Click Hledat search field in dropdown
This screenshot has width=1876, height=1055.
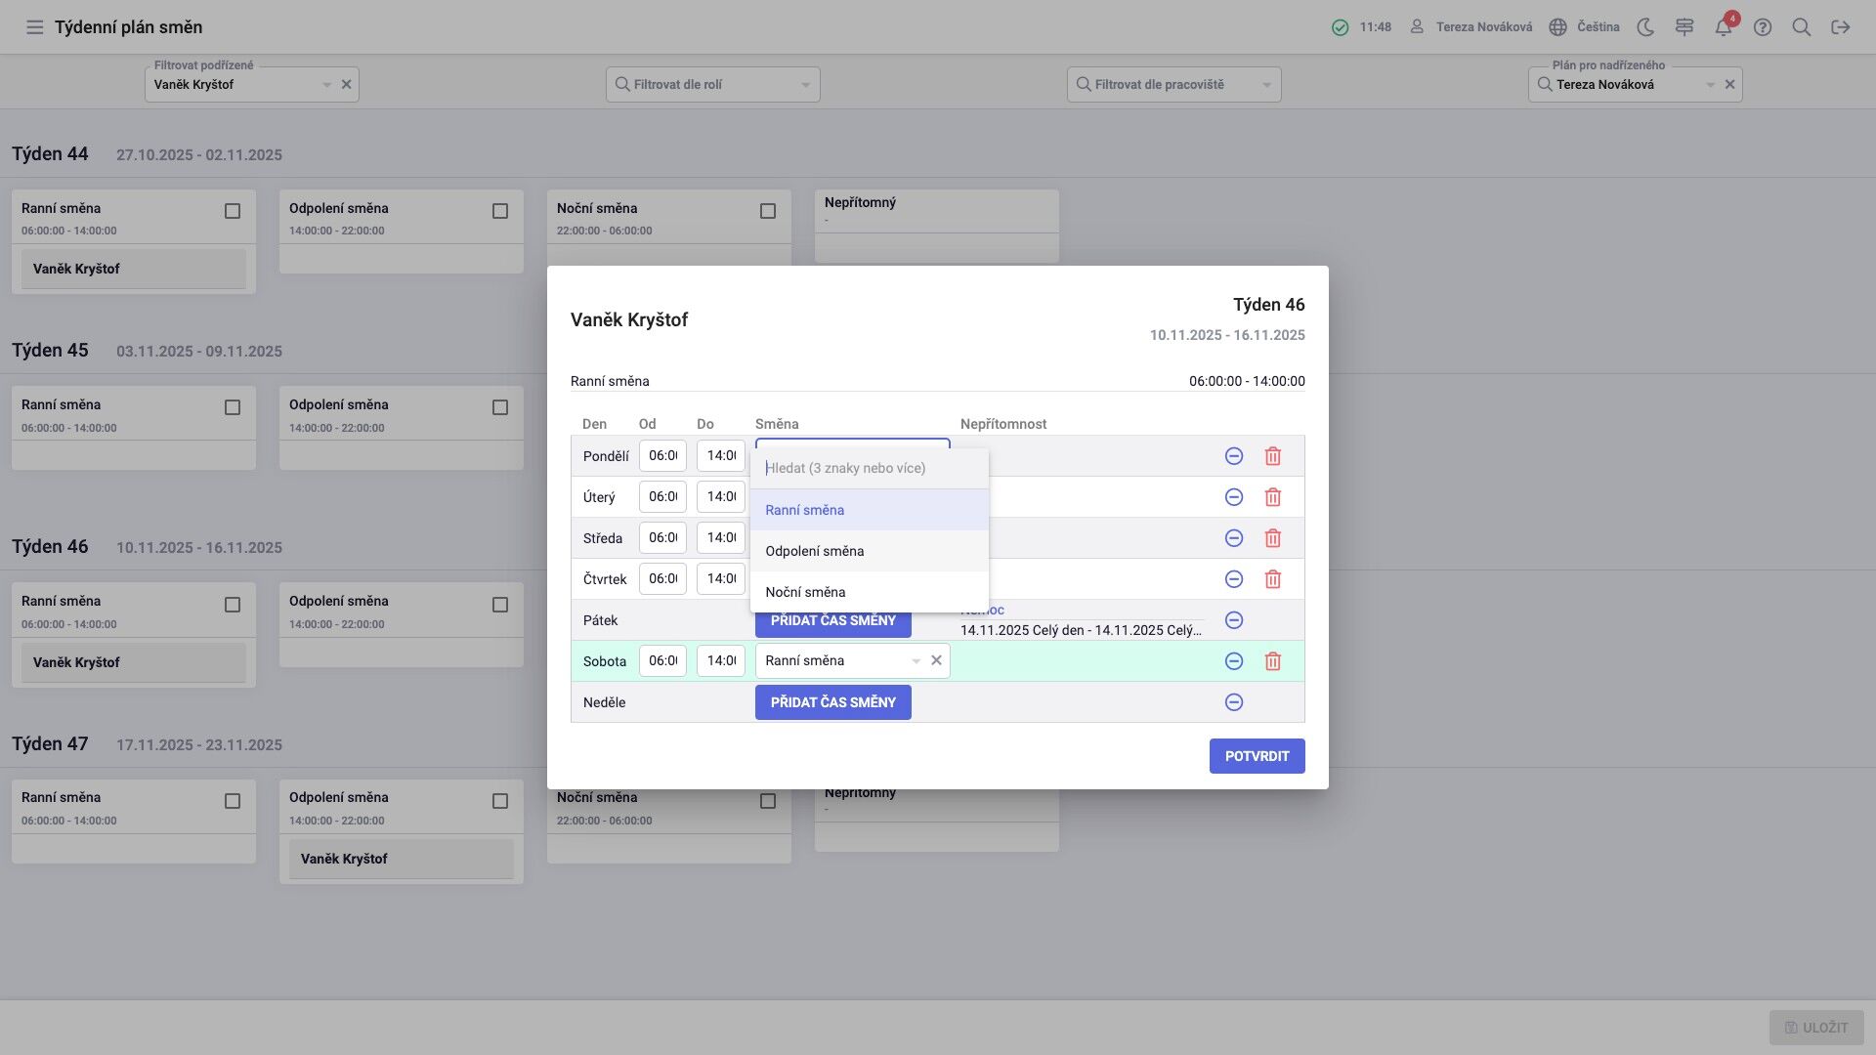pos(868,468)
